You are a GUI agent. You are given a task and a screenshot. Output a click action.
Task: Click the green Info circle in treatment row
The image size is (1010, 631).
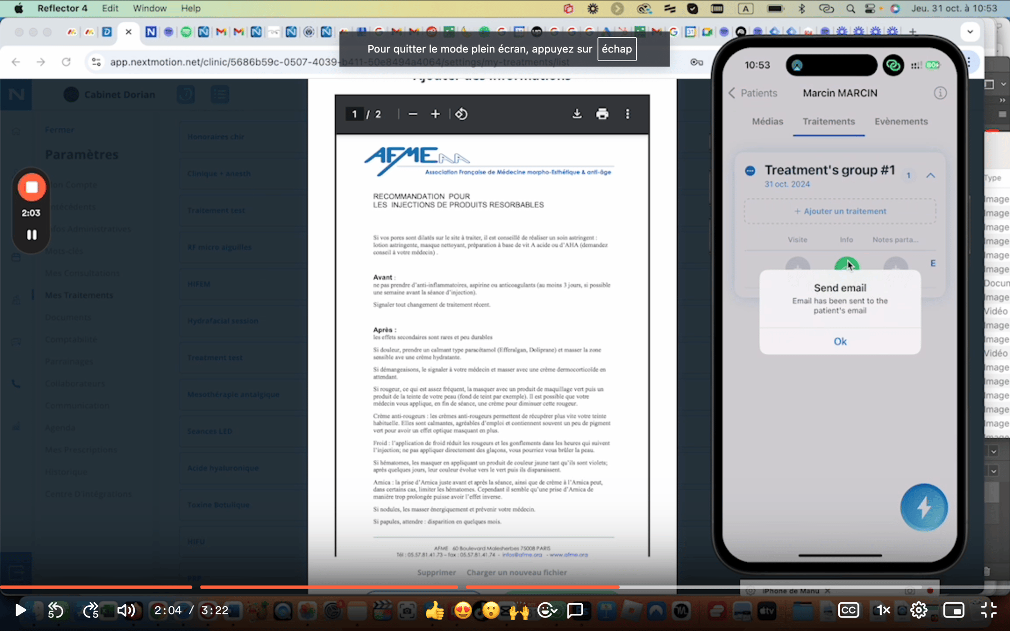coord(846,265)
